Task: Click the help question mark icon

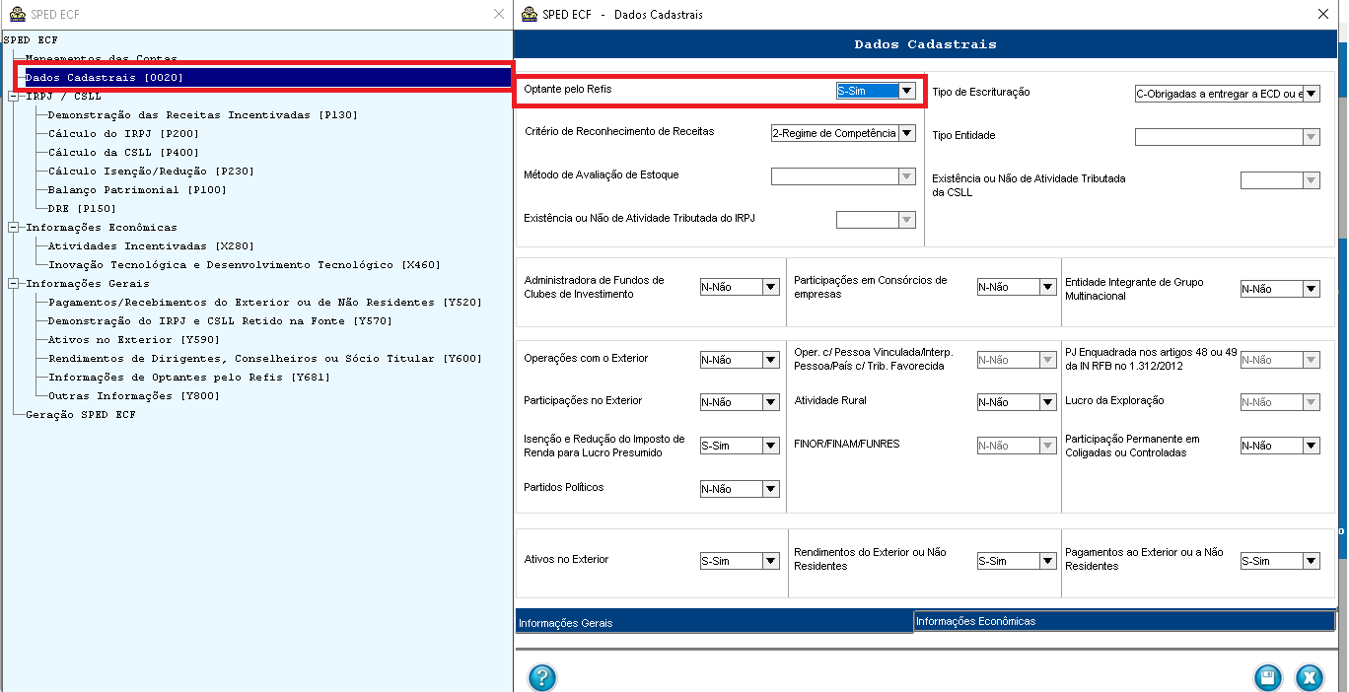Action: coord(542,677)
